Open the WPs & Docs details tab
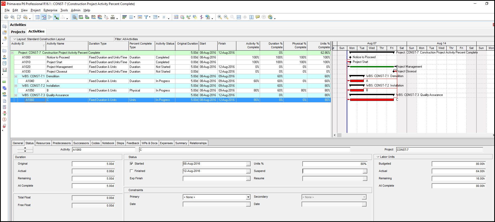This screenshot has height=222, width=495. coord(150,143)
